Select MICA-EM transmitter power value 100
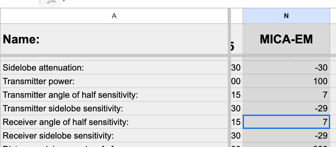This screenshot has width=336, height=147. click(286, 81)
